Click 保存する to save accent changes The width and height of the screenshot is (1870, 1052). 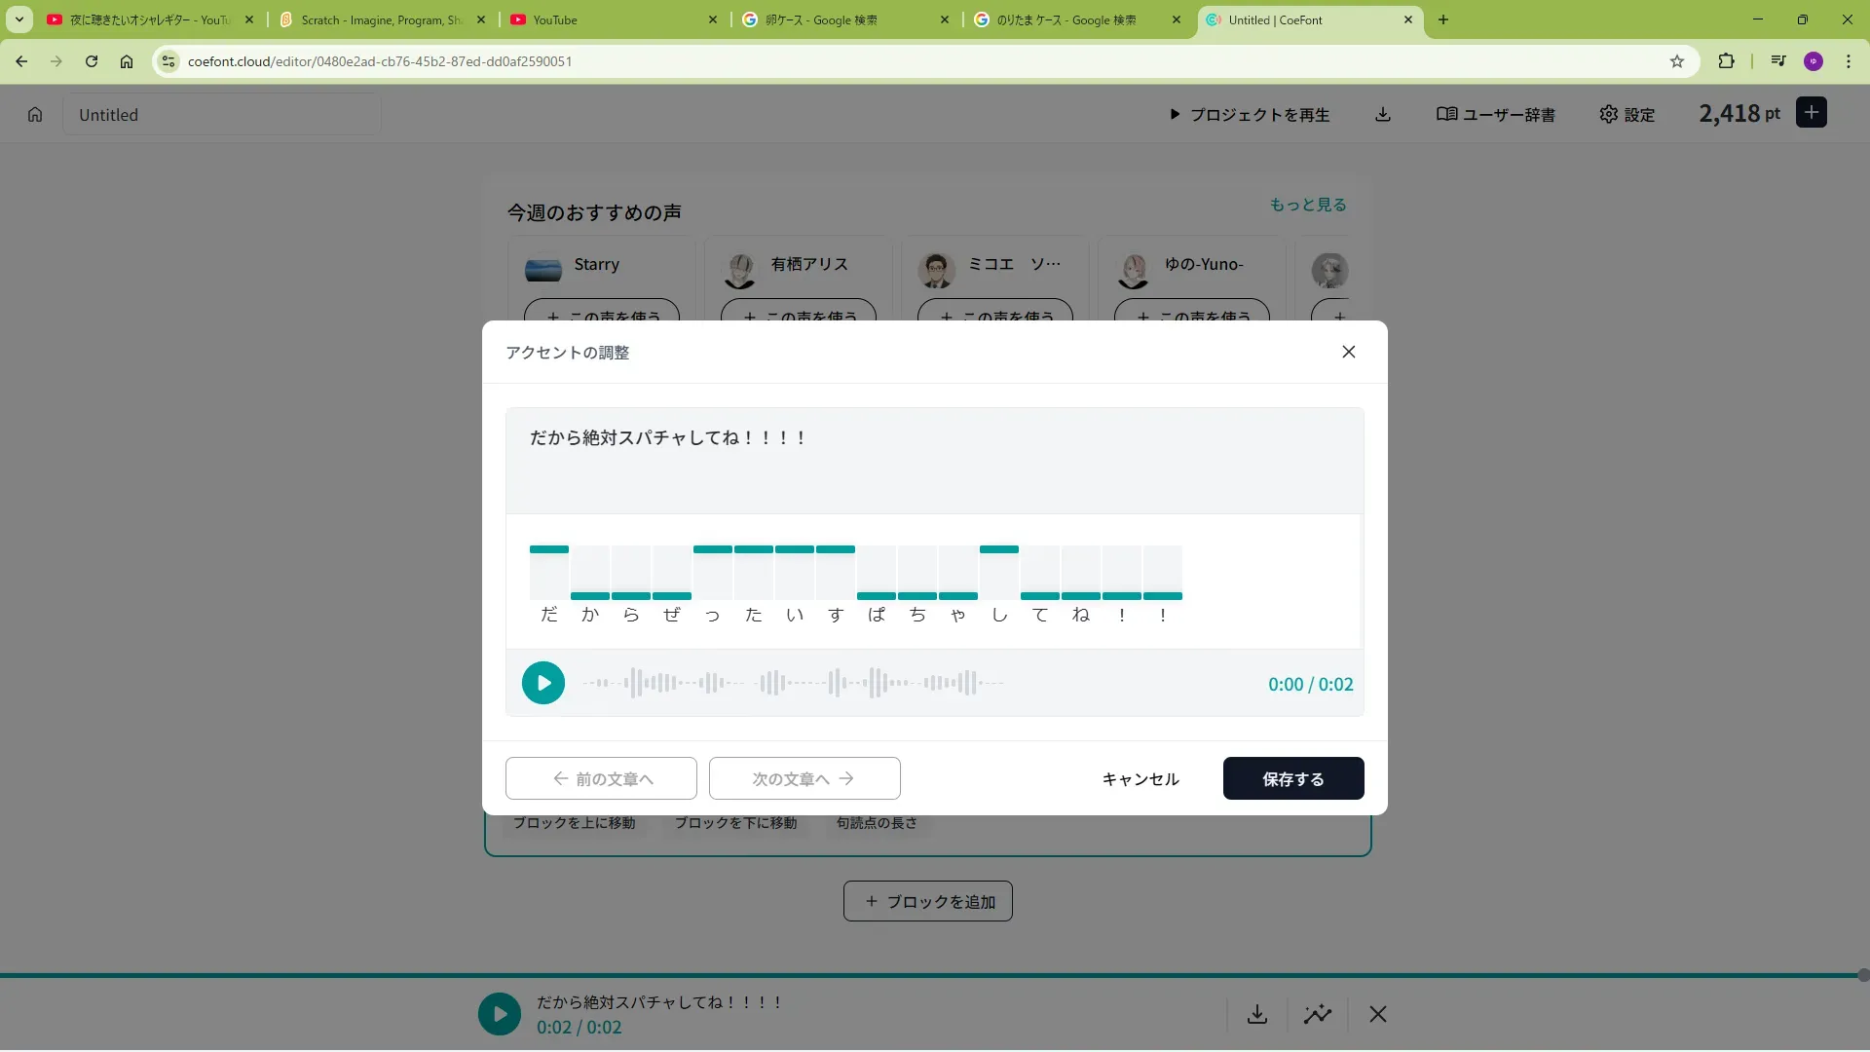(x=1292, y=778)
